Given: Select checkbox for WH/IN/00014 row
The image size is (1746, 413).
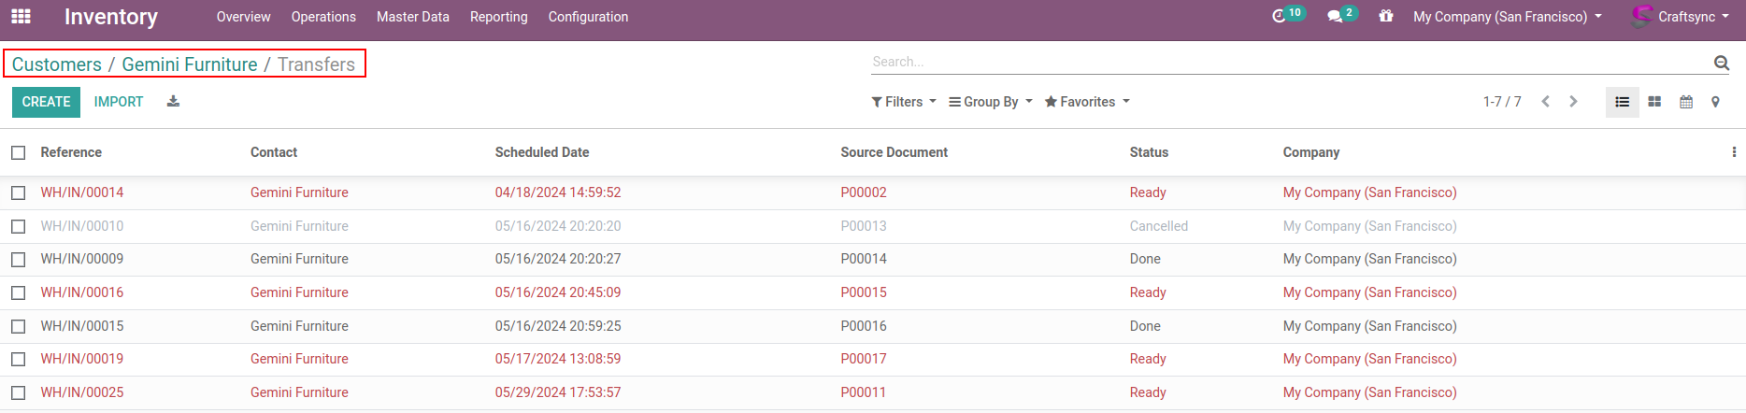Looking at the screenshot, I should tap(19, 192).
